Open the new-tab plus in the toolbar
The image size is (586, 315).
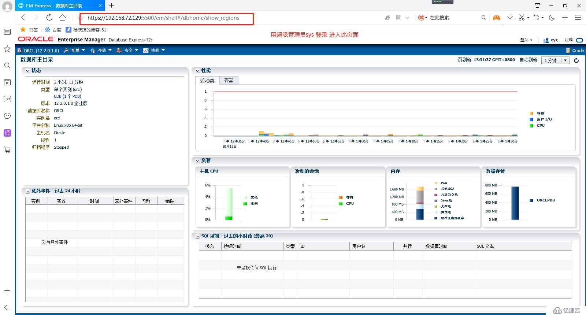[x=565, y=18]
